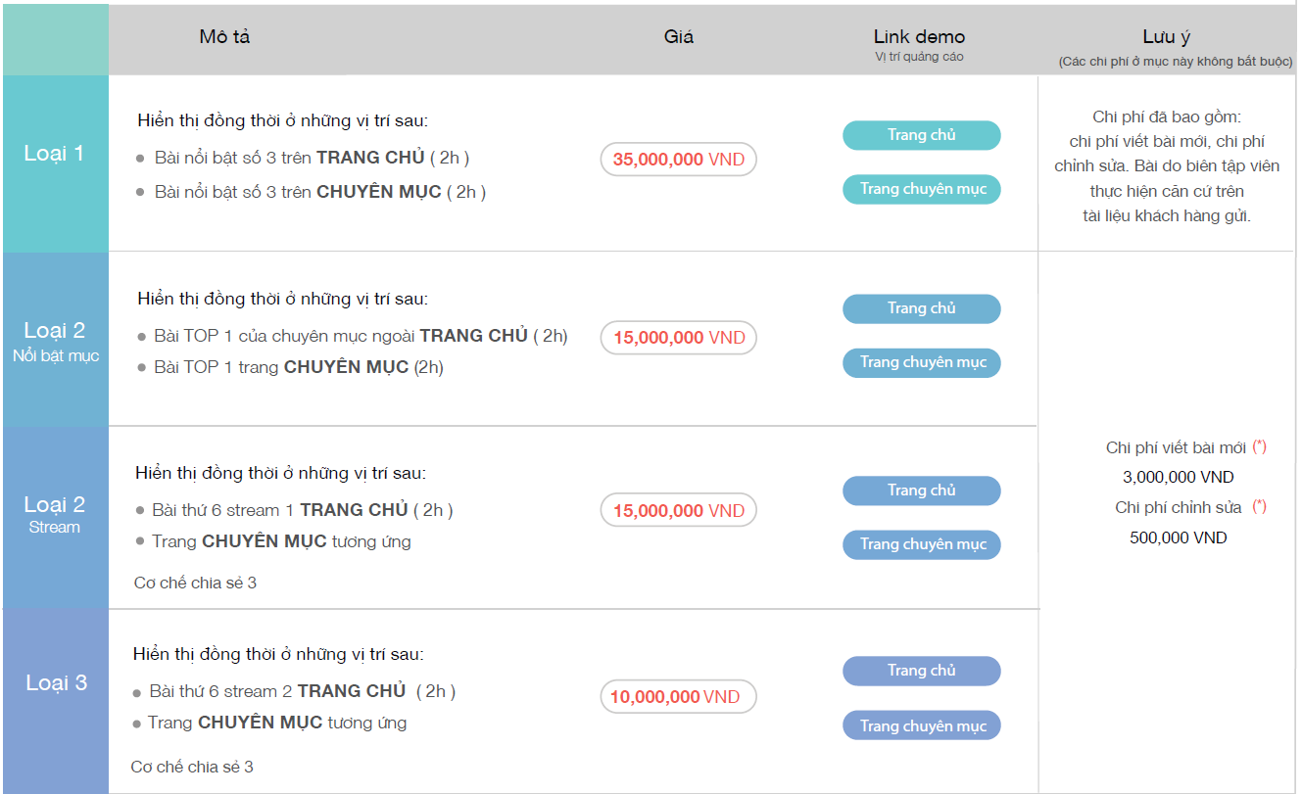Select the 10,000,000 VND price badge
The width and height of the screenshot is (1302, 794).
(678, 697)
